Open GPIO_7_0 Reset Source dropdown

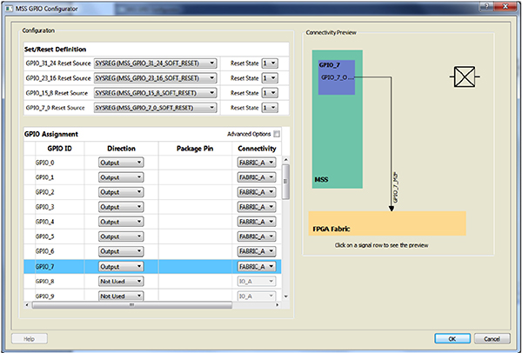coord(155,108)
